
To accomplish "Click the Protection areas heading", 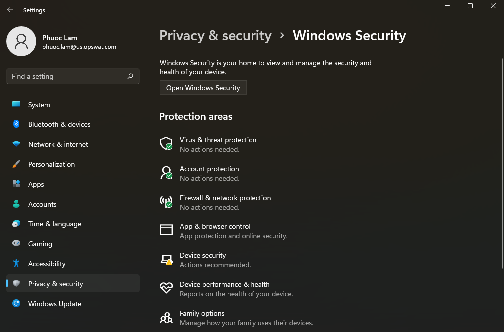I will [x=196, y=116].
